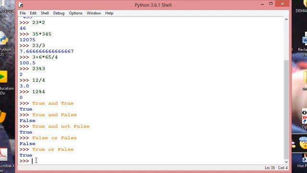Click the empty prompt input line
The width and height of the screenshot is (307, 173).
pos(151,161)
